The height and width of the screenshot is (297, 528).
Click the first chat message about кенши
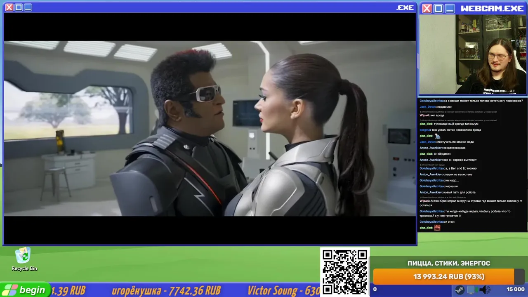click(471, 101)
